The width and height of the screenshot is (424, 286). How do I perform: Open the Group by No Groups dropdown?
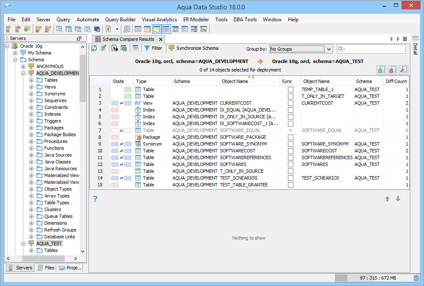tap(301, 49)
